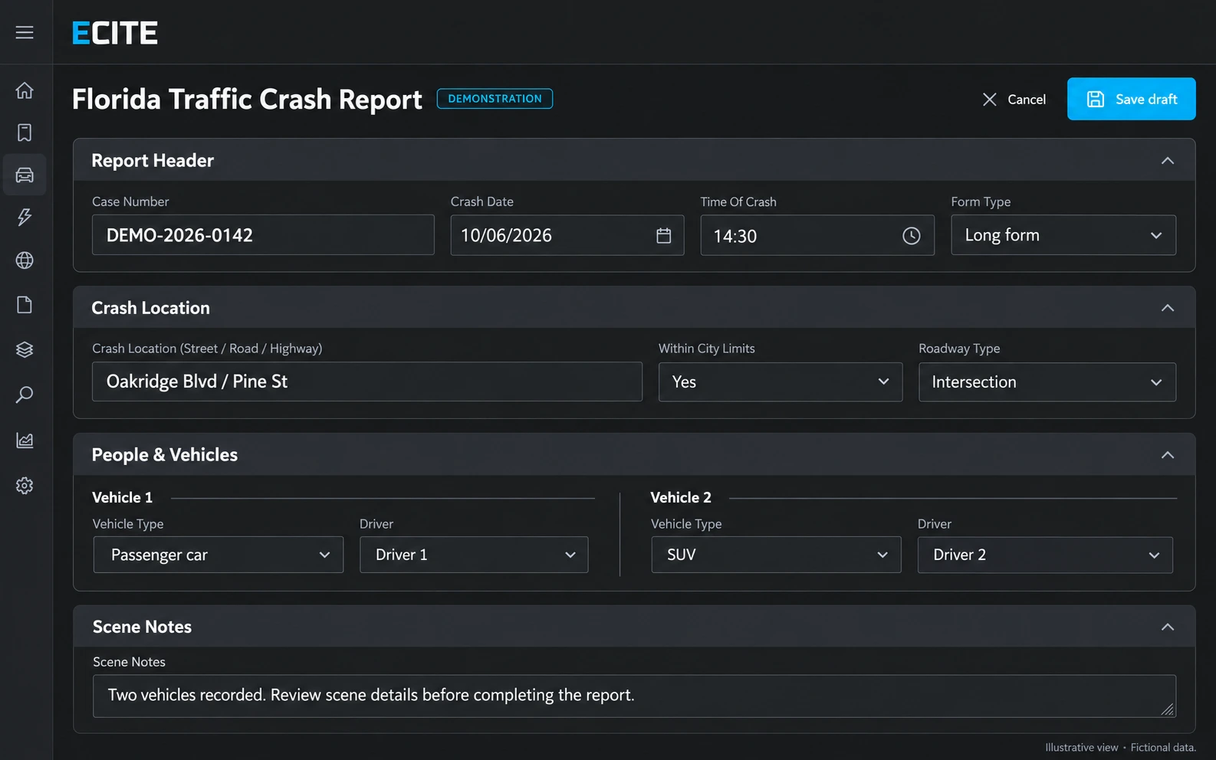
Task: Open the Crash Date calendar picker
Action: point(664,235)
